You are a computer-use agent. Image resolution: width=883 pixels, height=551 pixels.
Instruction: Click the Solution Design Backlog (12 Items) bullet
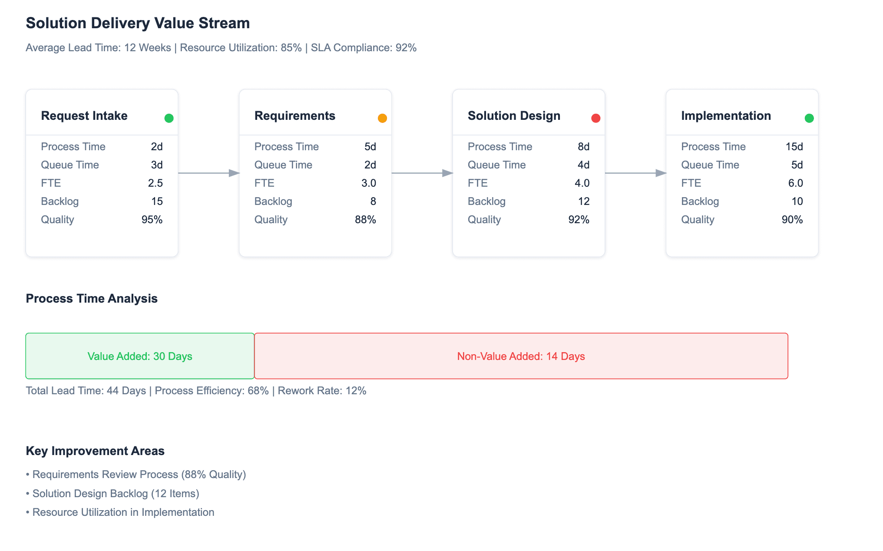[x=112, y=494]
